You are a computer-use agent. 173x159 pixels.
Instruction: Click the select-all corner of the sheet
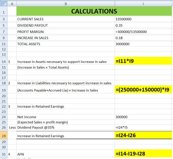(4, 4)
